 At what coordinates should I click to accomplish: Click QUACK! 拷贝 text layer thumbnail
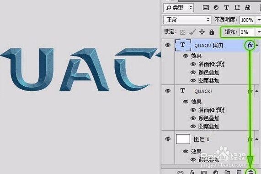point(183,45)
